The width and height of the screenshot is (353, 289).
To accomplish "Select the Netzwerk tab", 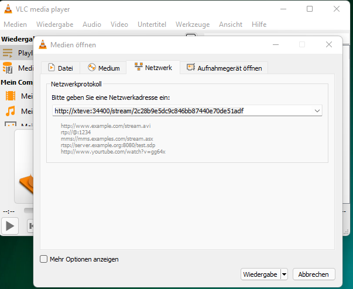I will point(153,67).
